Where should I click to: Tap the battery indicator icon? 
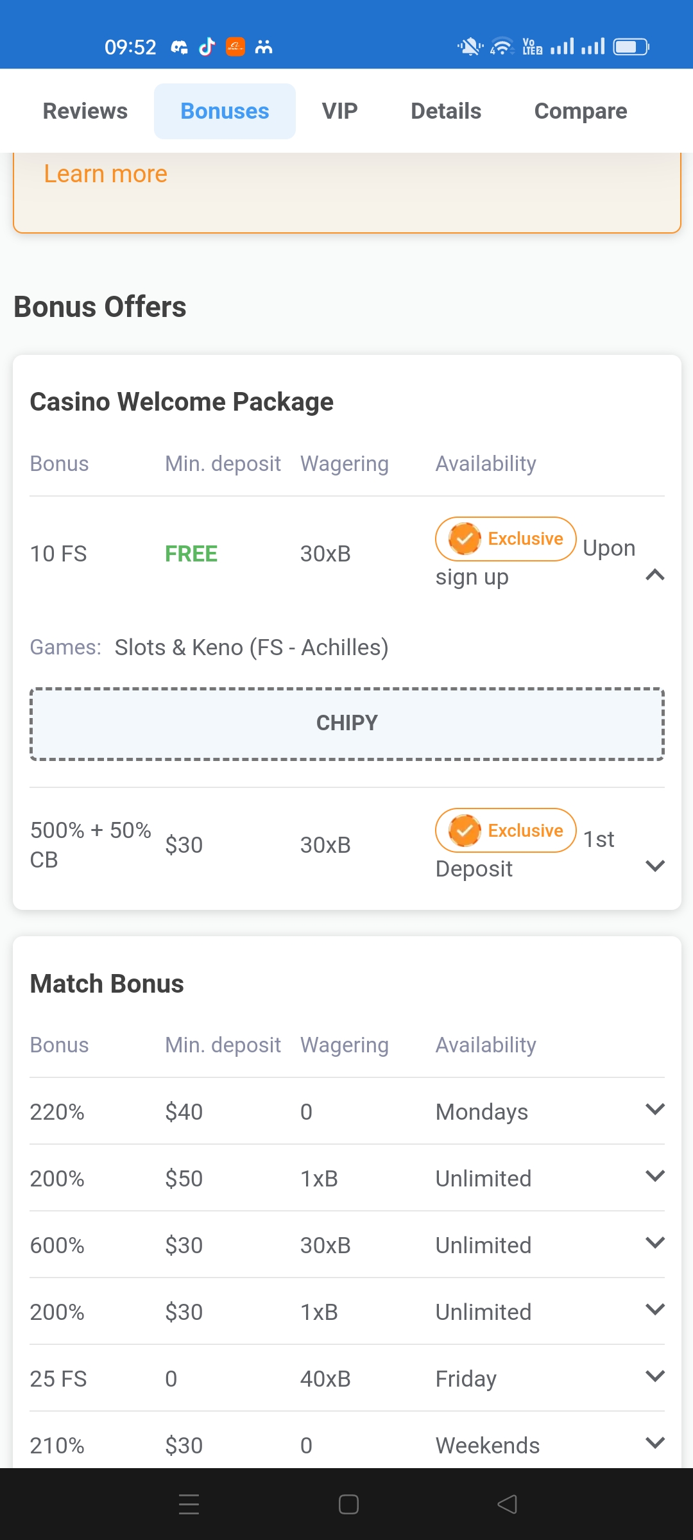point(631,47)
